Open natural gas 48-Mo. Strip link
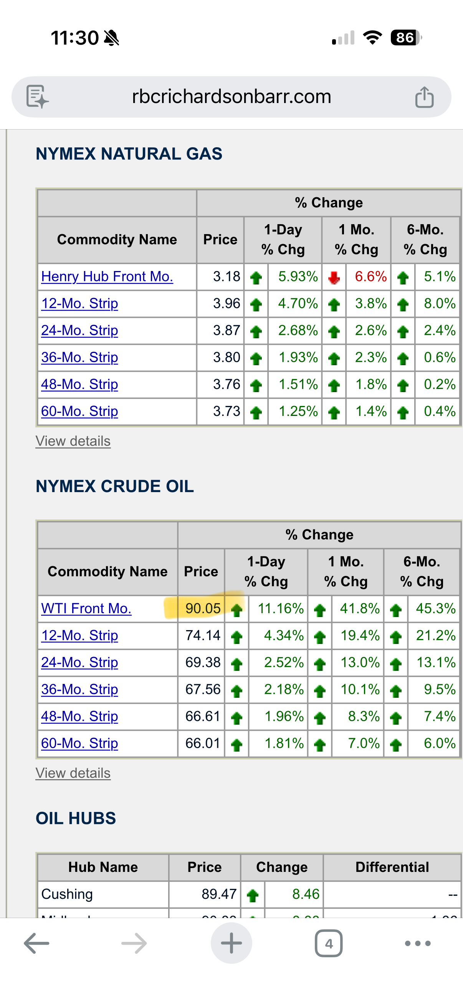463x1008 pixels. click(x=80, y=384)
